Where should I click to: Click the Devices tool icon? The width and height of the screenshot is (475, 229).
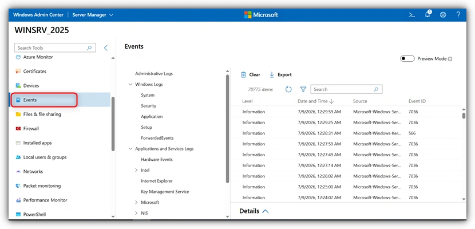coord(18,86)
